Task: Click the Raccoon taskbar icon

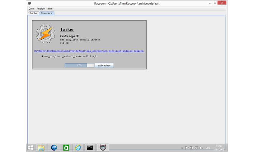Action: tap(103, 148)
